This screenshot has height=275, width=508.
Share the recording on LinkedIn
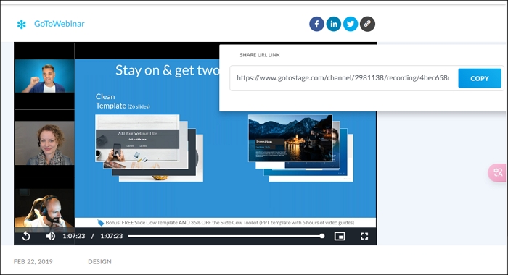(333, 24)
